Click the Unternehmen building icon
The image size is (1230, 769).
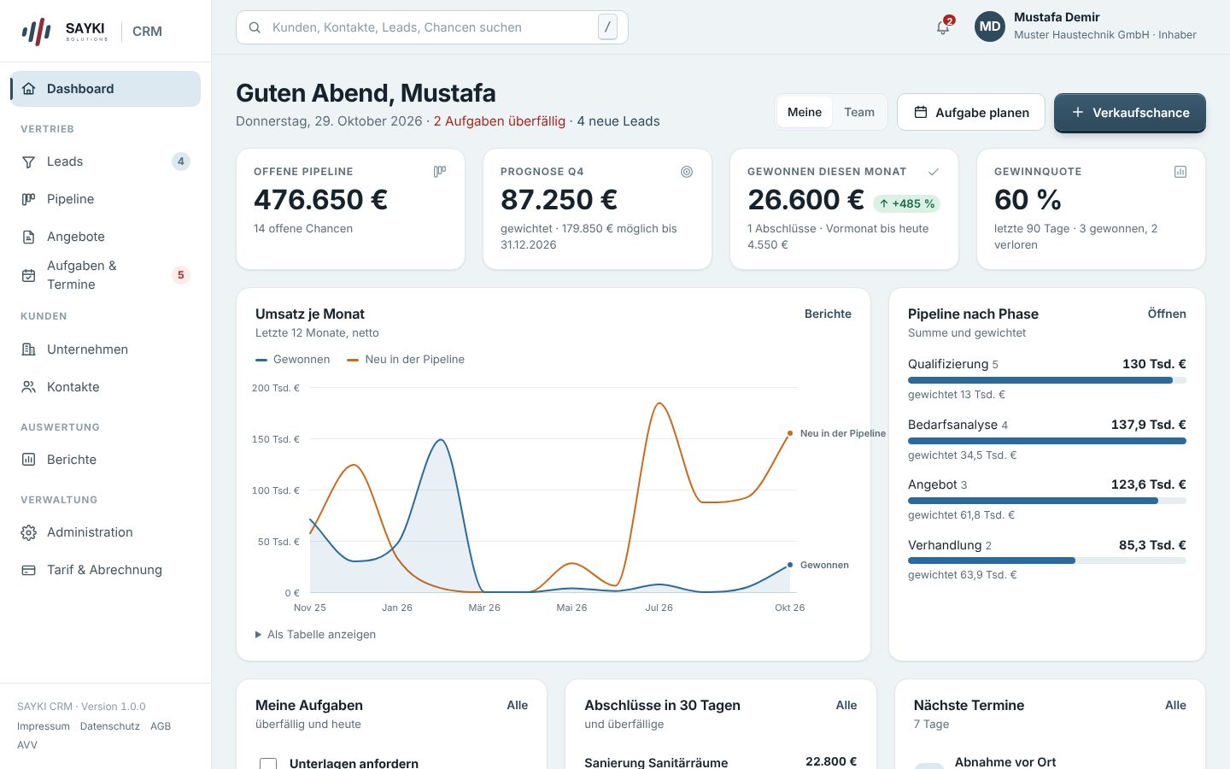(x=29, y=349)
